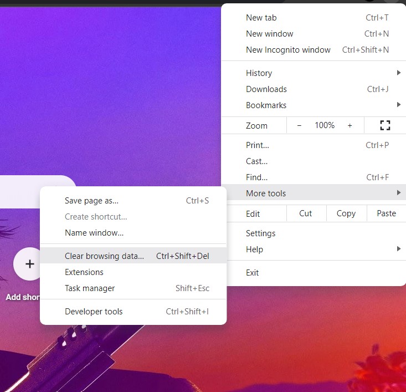Choose Find... in the menu

(314, 177)
